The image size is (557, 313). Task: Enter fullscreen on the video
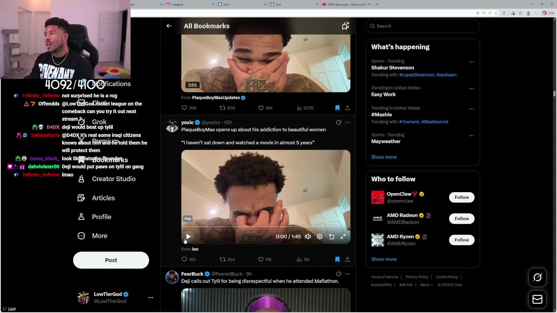click(343, 236)
